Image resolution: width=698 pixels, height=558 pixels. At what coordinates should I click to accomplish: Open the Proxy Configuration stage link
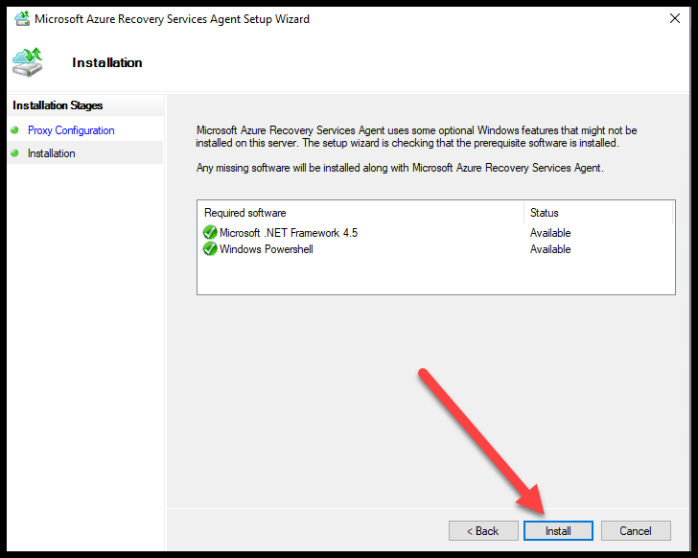pyautogui.click(x=71, y=130)
